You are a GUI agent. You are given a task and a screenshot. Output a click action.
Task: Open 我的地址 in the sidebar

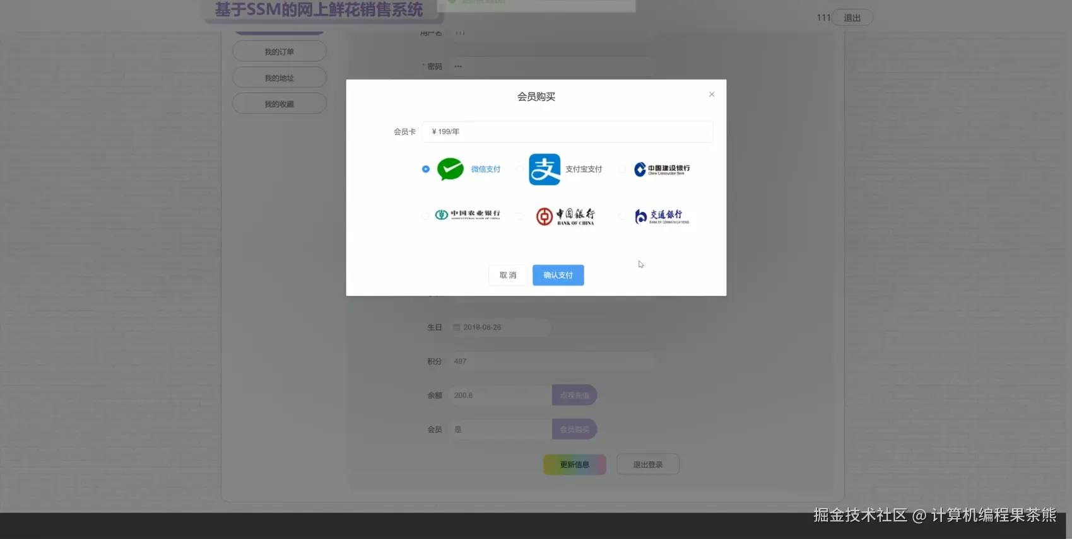[x=280, y=78]
